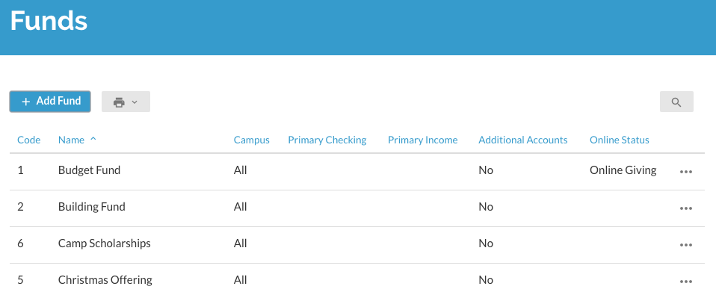Open the three-dot menu for Camp Scholarships
This screenshot has width=716, height=298.
pos(686,245)
